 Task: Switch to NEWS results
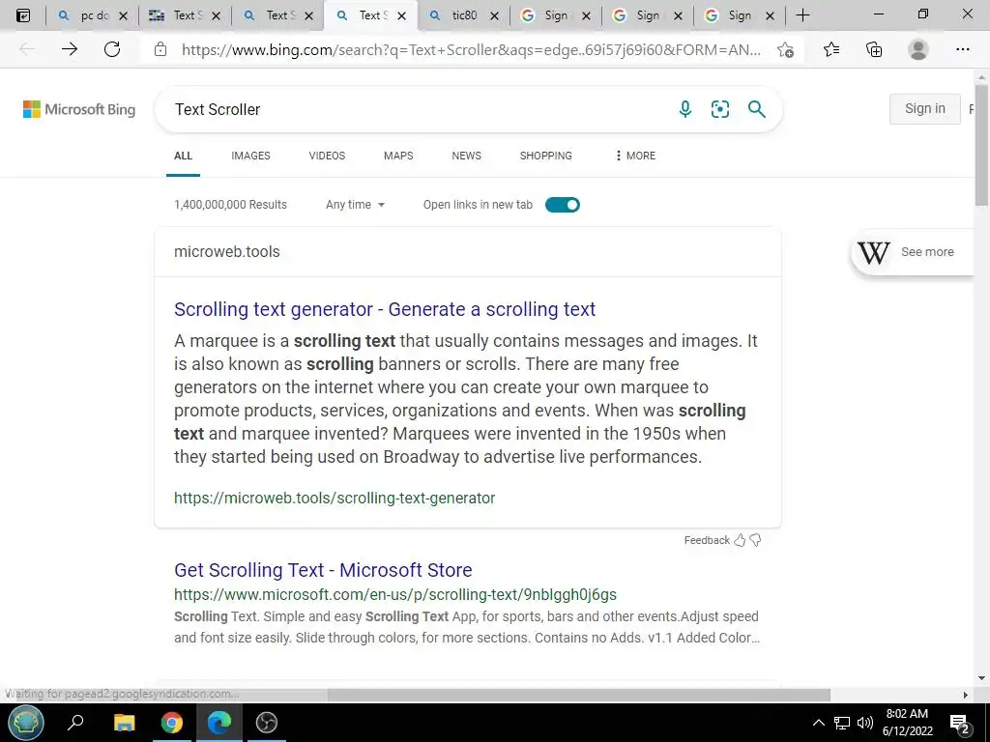tap(467, 156)
